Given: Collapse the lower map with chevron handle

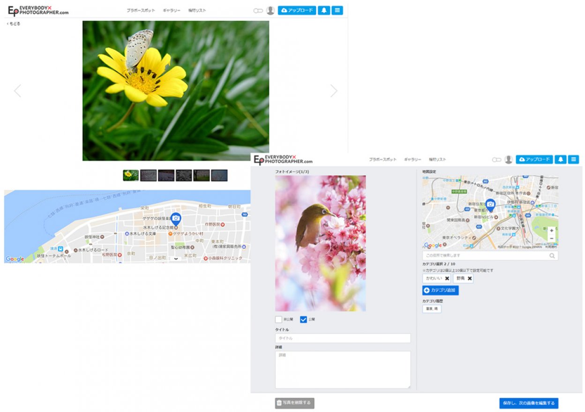Looking at the screenshot, I should (176, 259).
